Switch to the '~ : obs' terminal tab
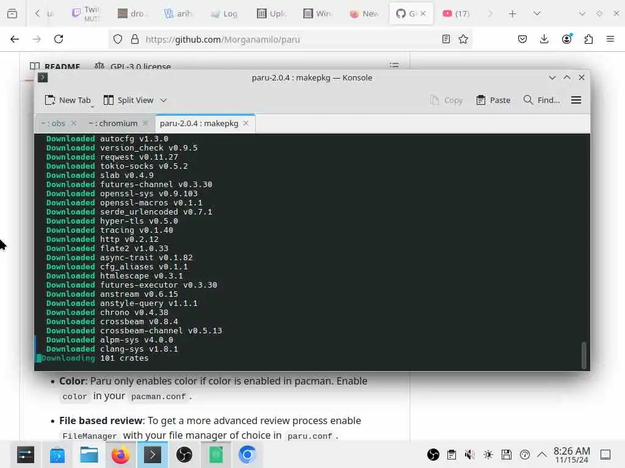 coord(53,123)
